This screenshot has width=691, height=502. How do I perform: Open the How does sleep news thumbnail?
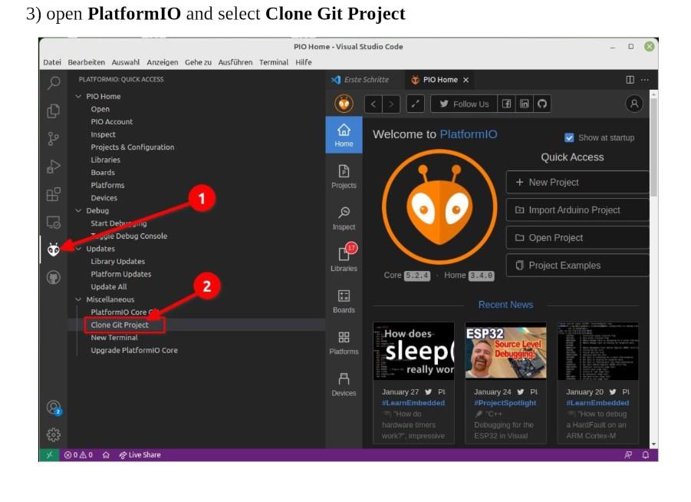413,351
